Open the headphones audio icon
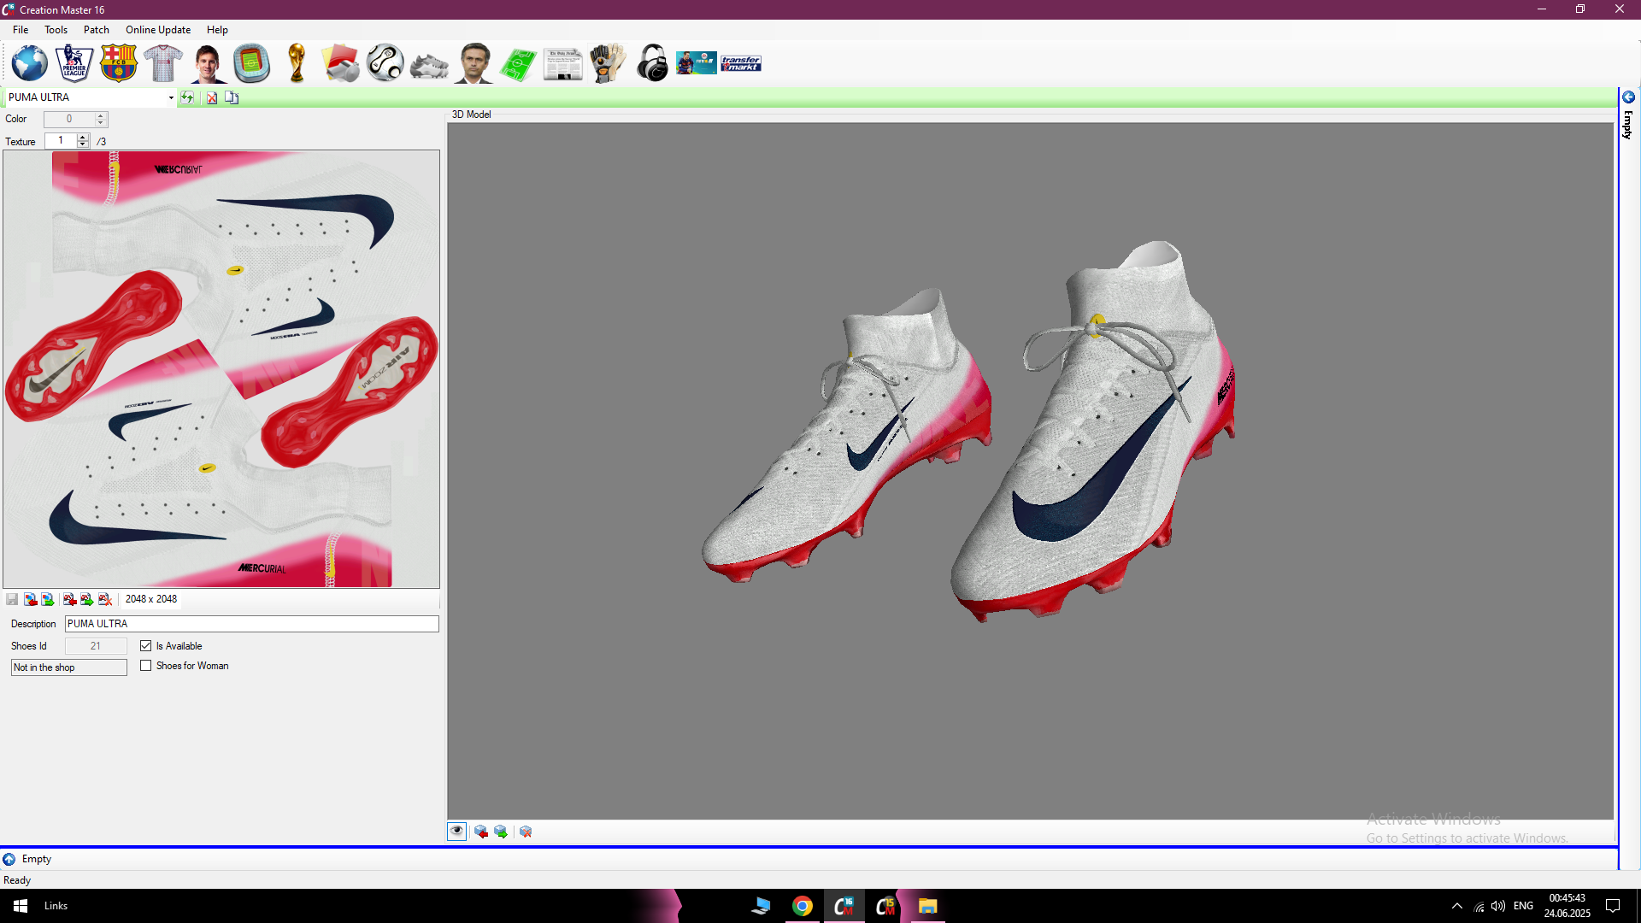Screen dimensions: 1641x923 652,63
